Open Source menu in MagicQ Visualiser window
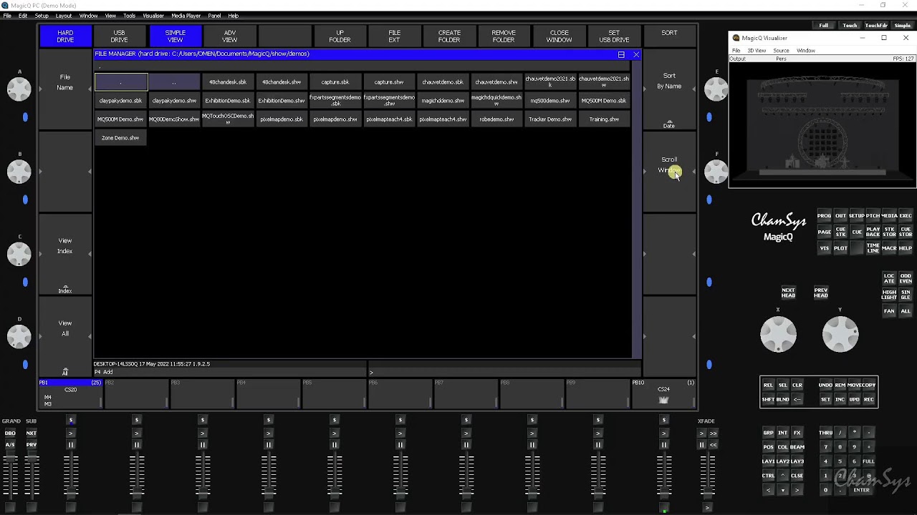 tap(781, 51)
